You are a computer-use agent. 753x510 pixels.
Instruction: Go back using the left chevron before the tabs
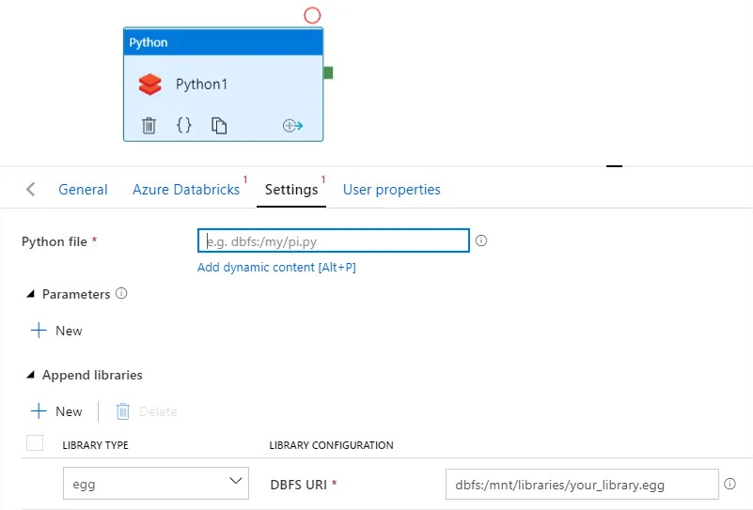(31, 189)
